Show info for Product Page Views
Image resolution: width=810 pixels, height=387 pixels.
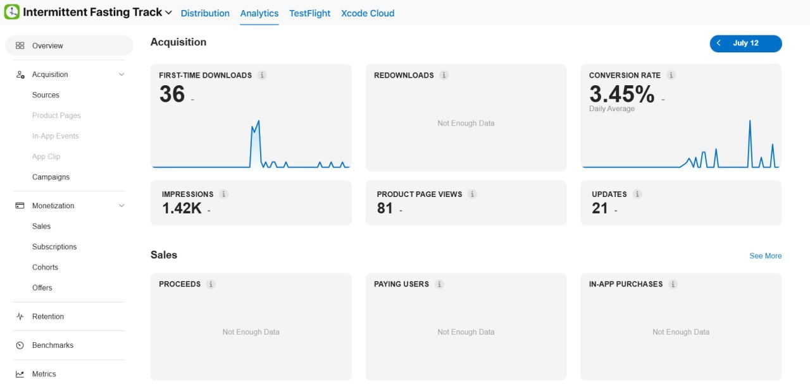pos(473,194)
